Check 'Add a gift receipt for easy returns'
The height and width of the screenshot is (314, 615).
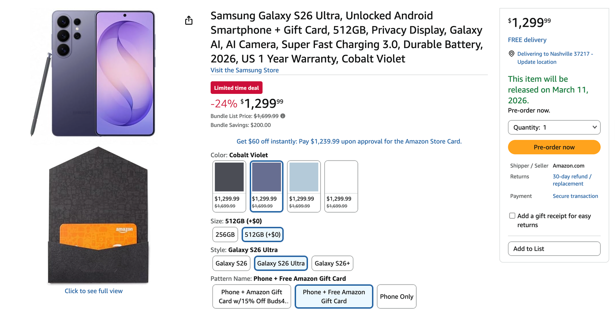pyautogui.click(x=512, y=215)
